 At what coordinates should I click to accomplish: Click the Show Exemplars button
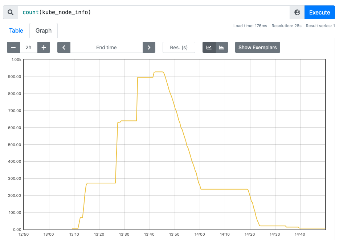(x=257, y=47)
